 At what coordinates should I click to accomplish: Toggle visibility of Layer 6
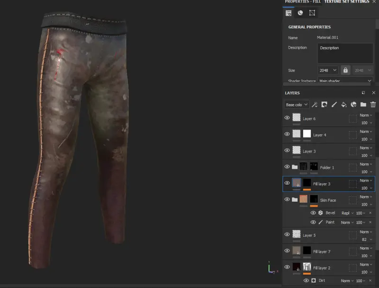click(287, 118)
